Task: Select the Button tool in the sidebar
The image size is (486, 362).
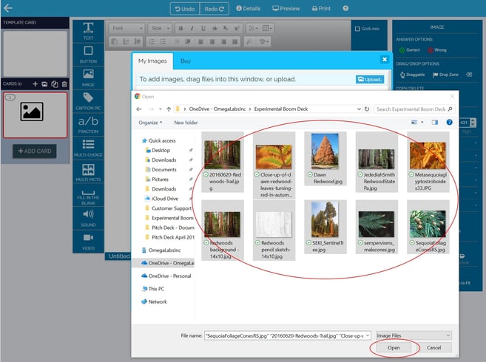Action: (x=88, y=55)
